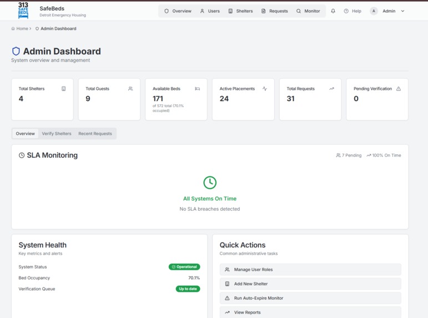Open View Reports quick action

pos(310,312)
